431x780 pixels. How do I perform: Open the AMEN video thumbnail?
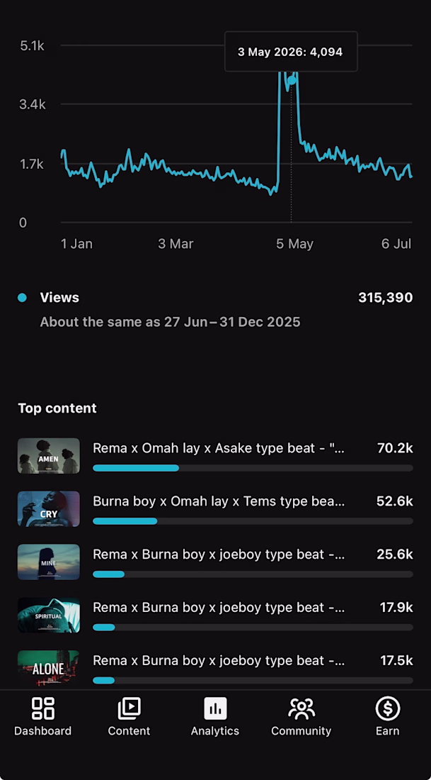[x=49, y=456]
